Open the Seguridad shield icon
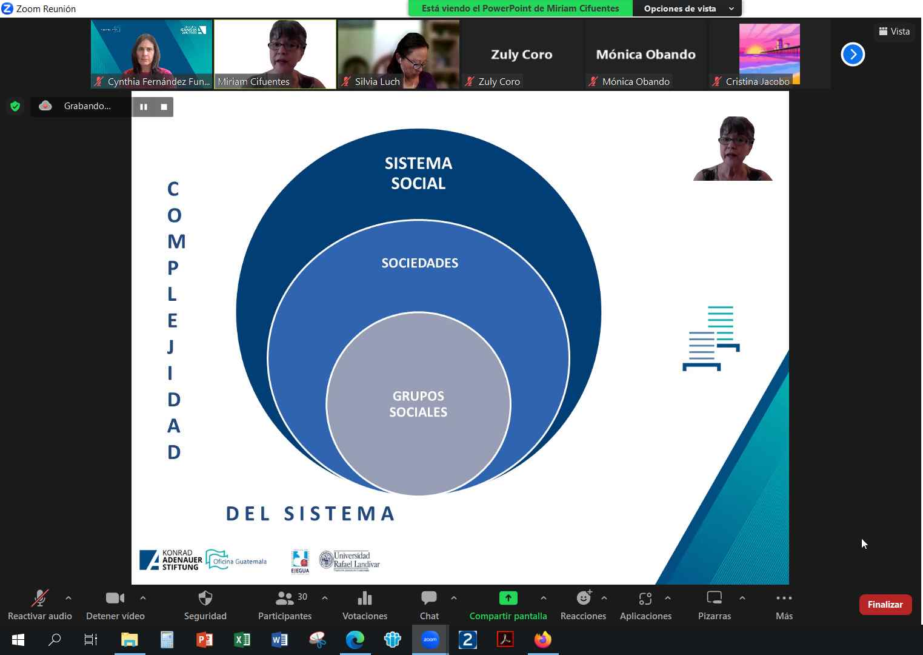This screenshot has height=655, width=923. coord(205,599)
